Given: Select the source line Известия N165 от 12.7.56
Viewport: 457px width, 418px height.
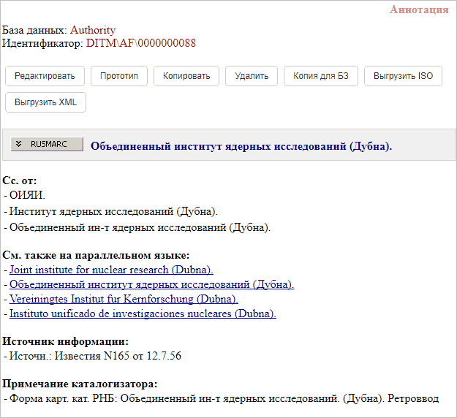Looking at the screenshot, I should click(x=95, y=356).
